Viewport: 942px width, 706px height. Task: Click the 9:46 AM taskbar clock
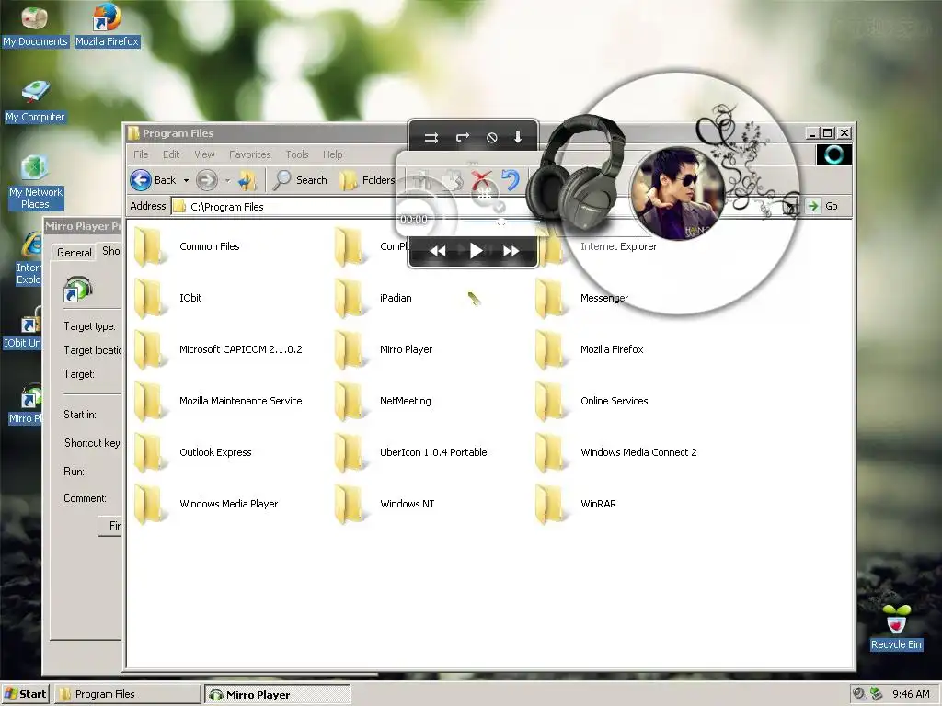point(911,694)
